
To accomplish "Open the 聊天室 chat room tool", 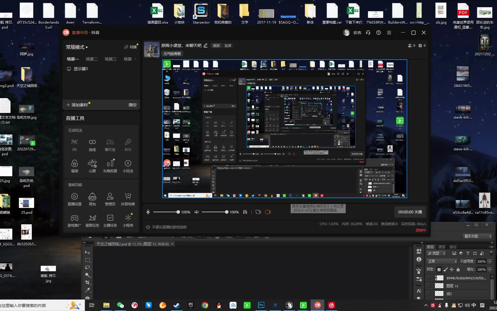I will (x=110, y=145).
